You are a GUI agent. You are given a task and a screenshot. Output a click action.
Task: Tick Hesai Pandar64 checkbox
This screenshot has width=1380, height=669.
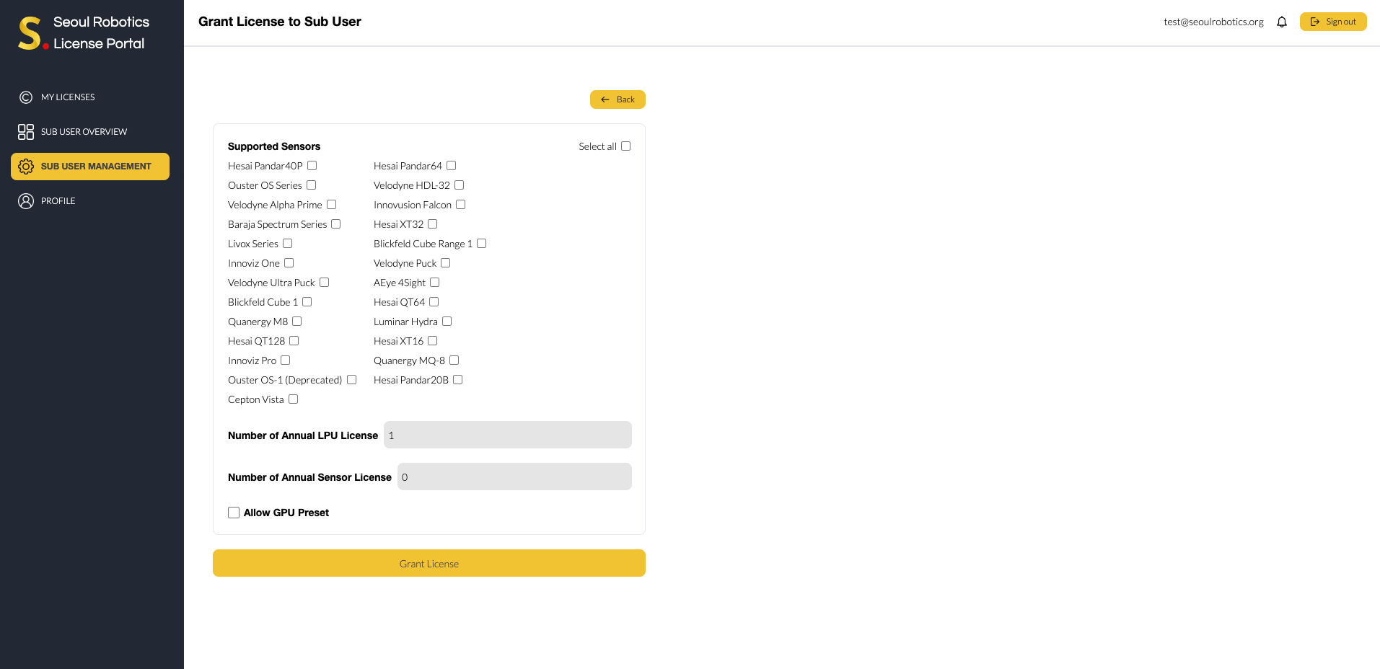[452, 166]
